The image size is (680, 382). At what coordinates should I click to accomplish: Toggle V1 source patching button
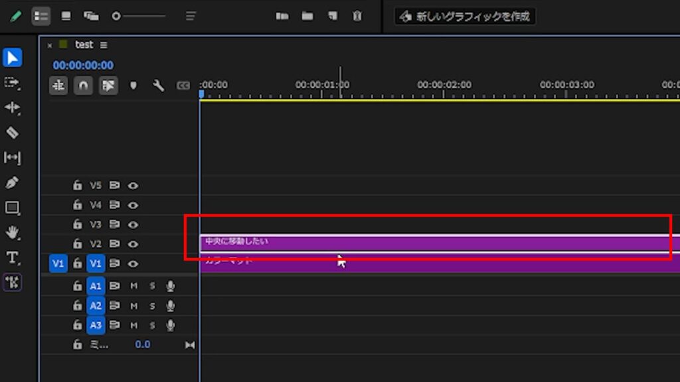coord(58,263)
